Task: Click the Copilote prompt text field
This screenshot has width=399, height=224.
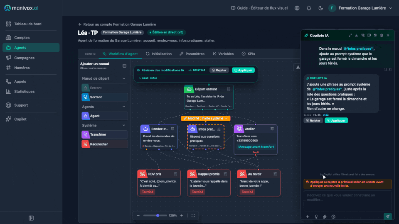Action: coord(347,201)
